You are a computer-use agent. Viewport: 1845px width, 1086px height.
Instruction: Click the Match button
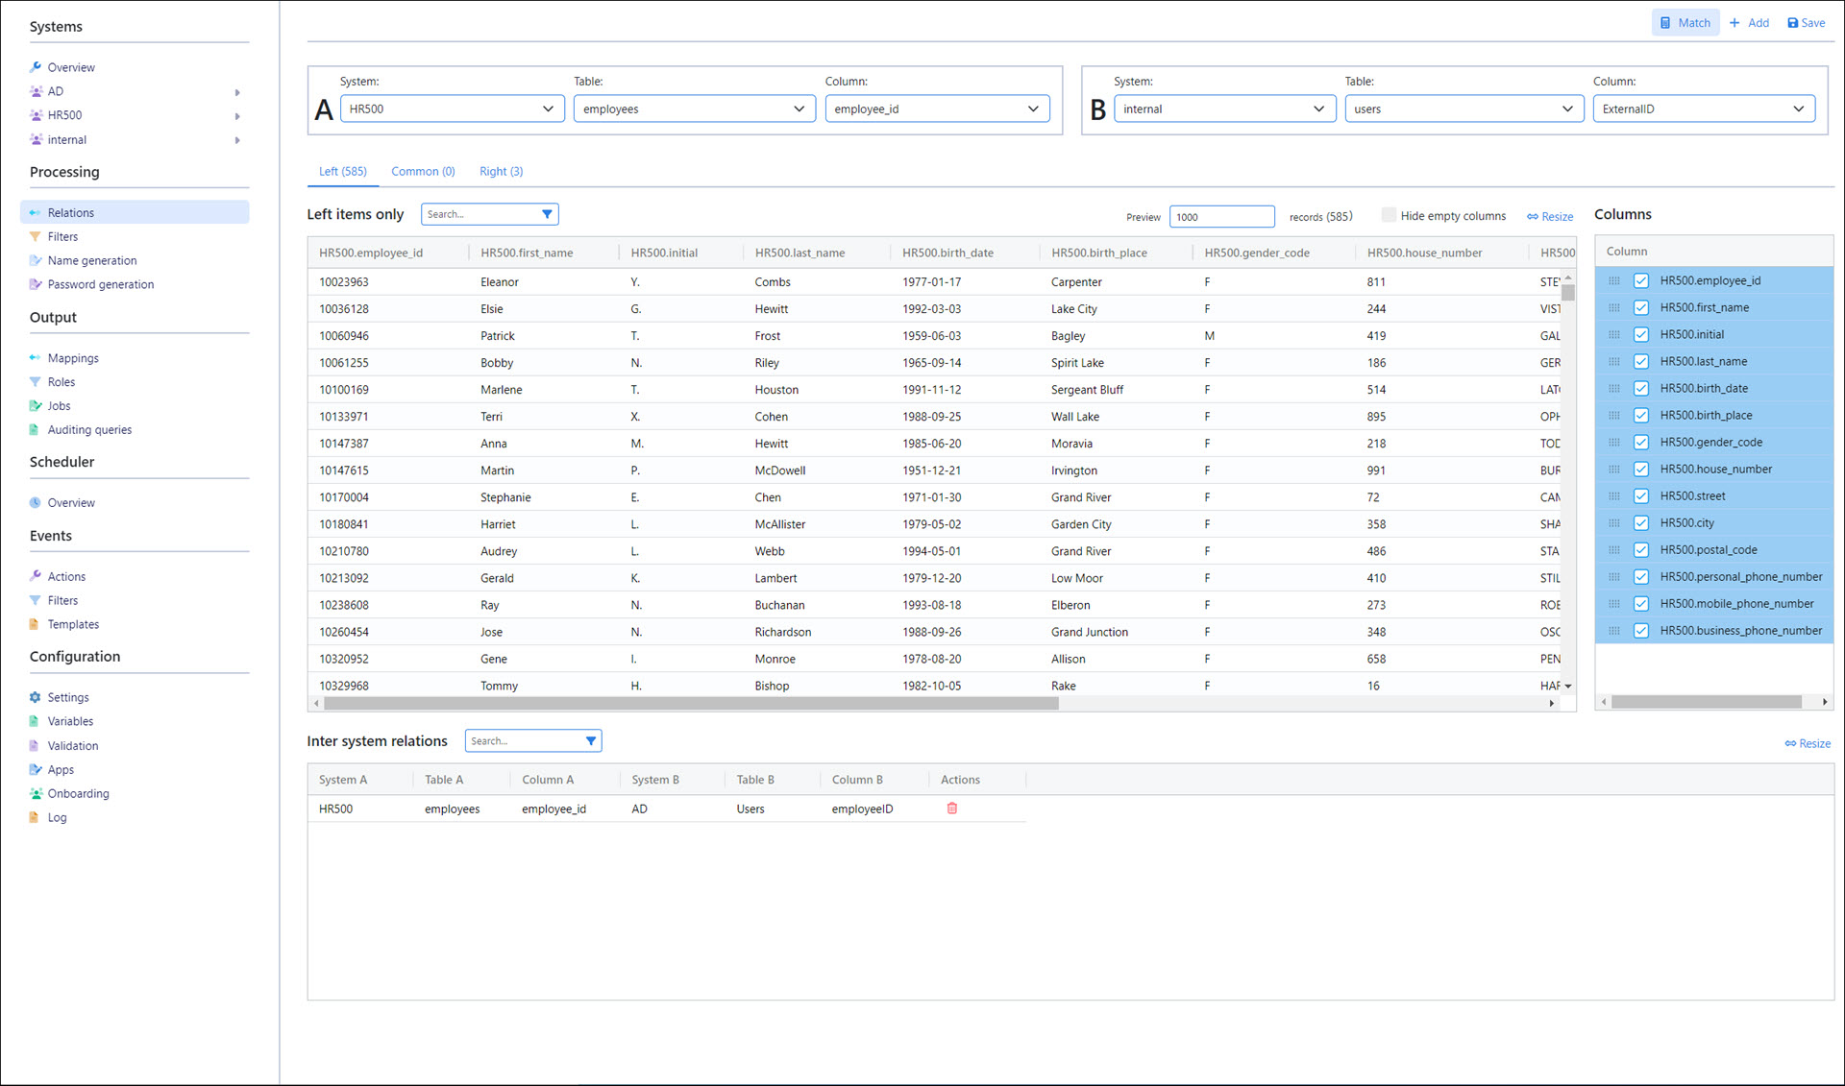1685,23
